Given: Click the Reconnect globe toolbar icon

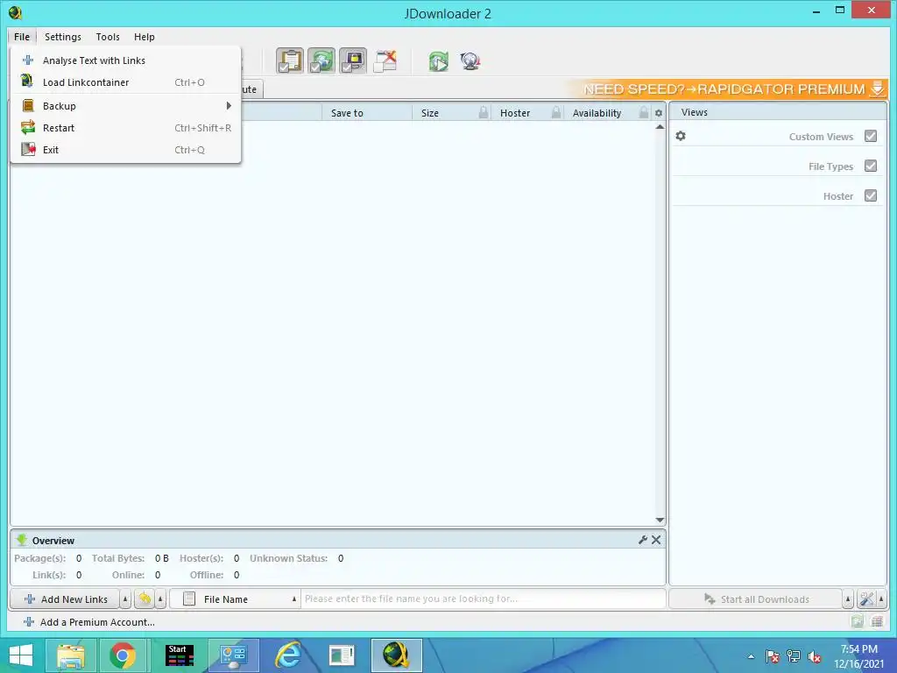Looking at the screenshot, I should 470,61.
